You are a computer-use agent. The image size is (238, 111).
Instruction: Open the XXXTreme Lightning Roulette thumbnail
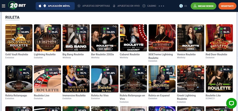162,38
